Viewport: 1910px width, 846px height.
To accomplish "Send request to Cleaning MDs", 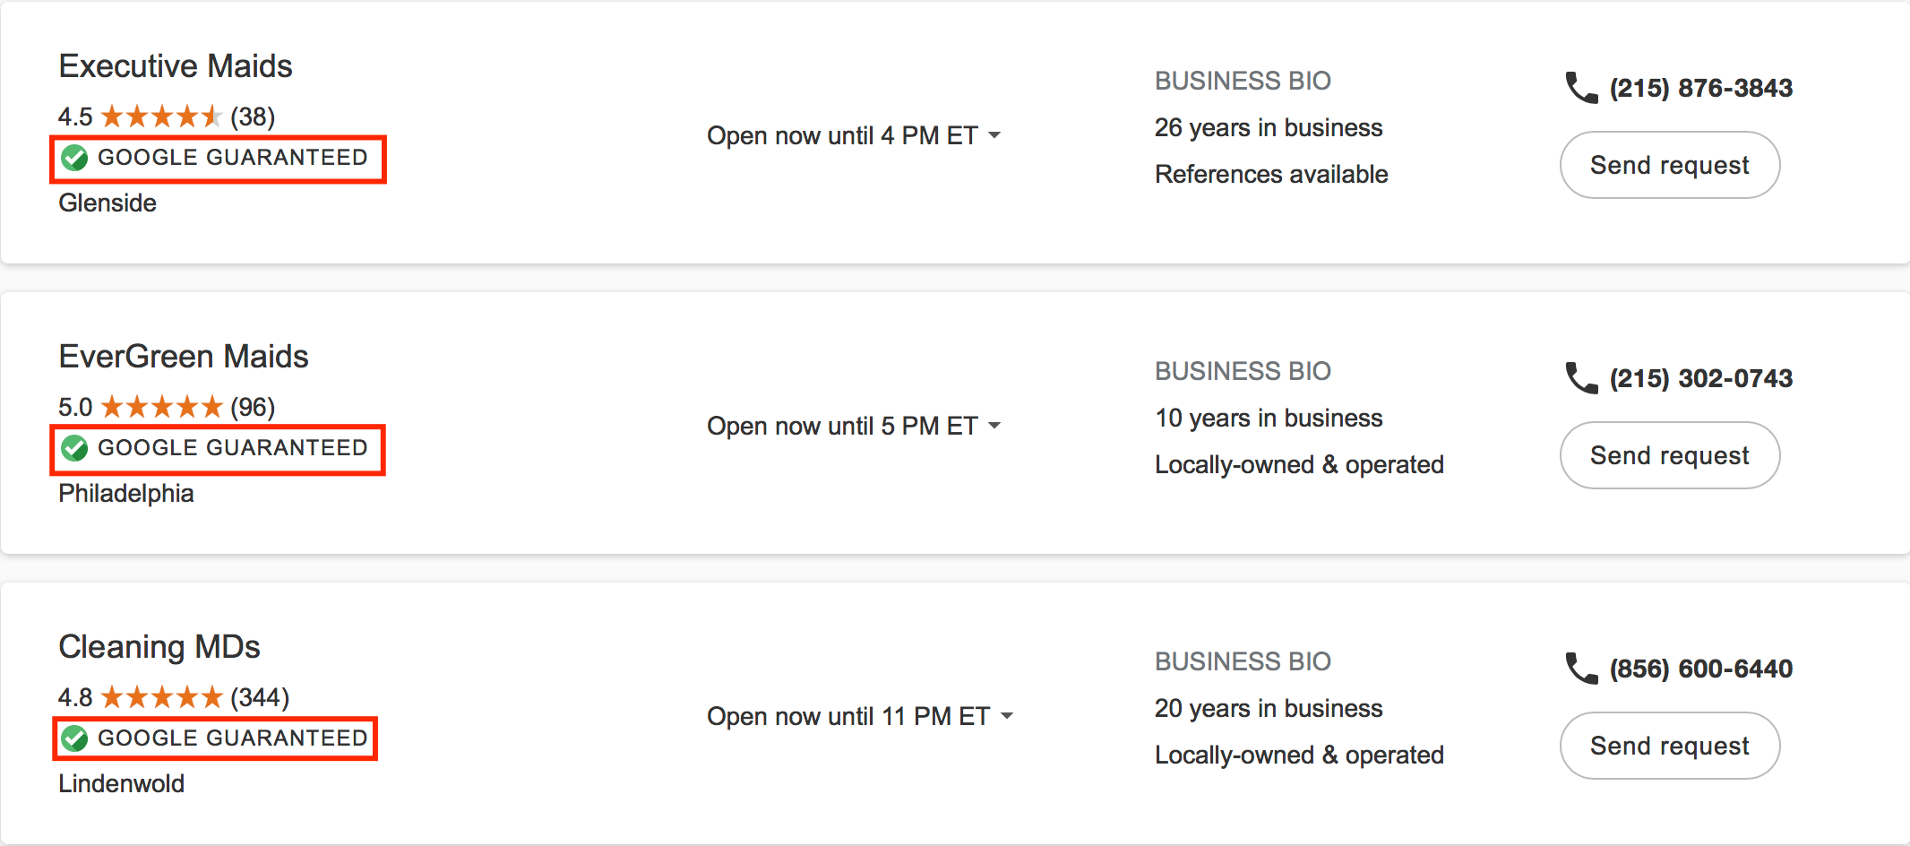I will [x=1670, y=746].
